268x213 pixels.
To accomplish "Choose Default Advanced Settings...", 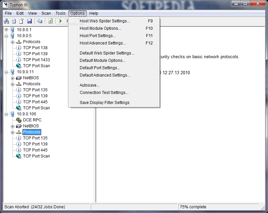I will click(114, 75).
